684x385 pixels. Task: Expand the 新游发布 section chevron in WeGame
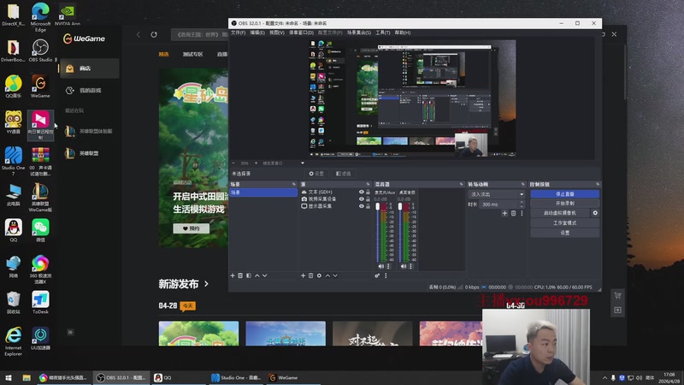click(206, 284)
